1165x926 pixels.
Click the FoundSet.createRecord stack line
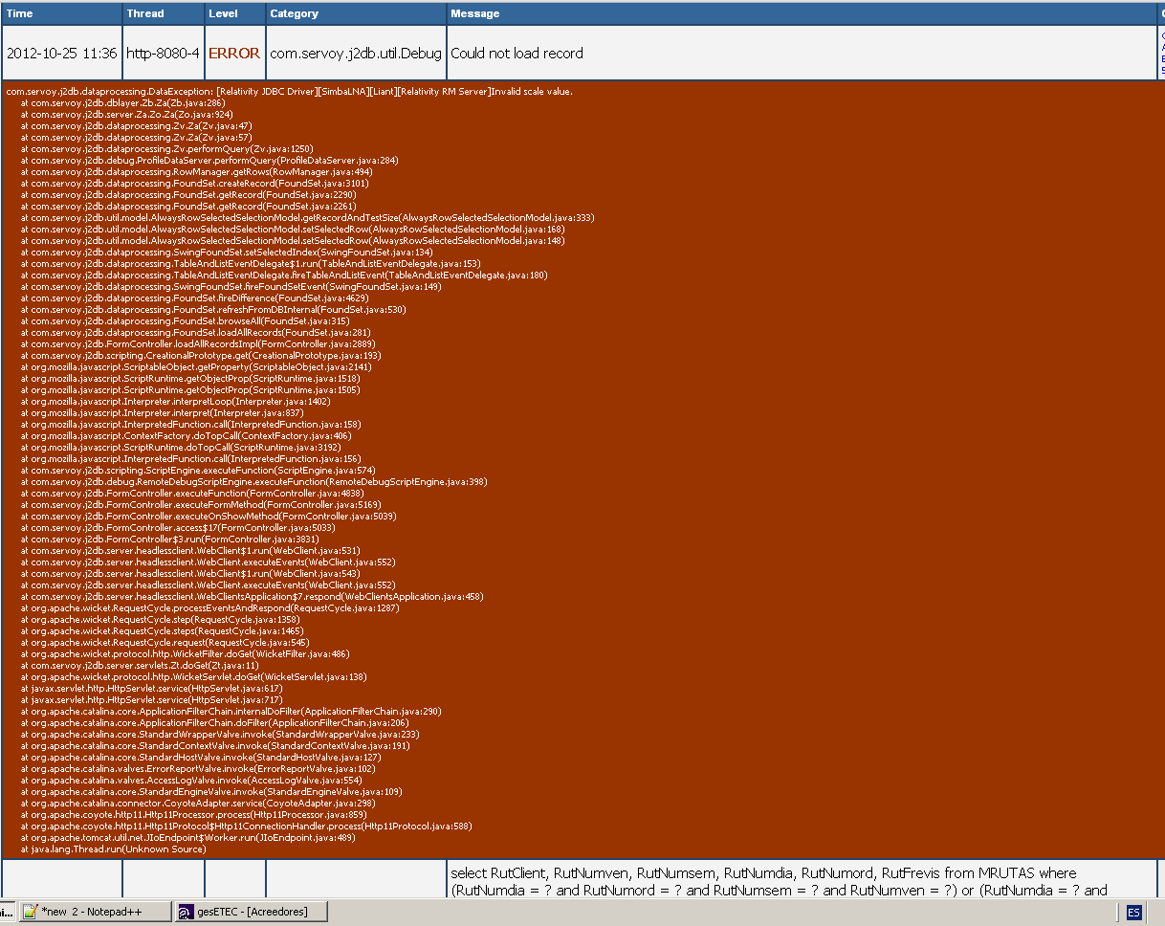194,183
